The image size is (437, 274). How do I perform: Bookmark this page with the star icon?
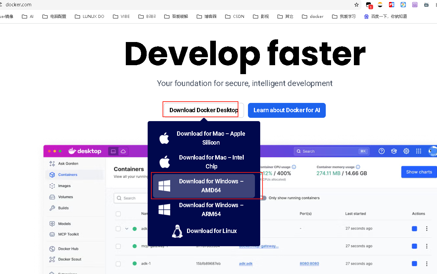click(357, 5)
